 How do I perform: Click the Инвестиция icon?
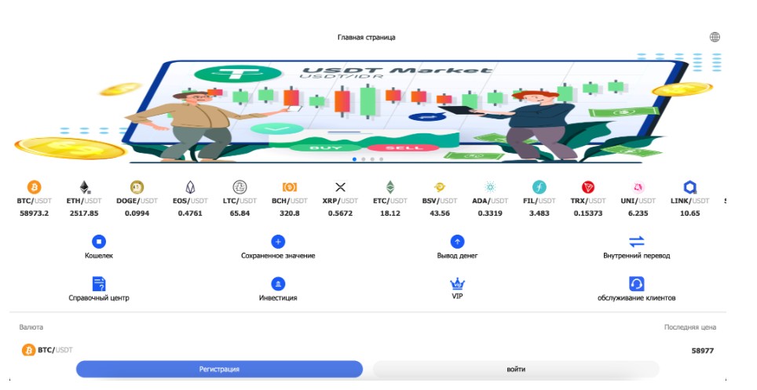[x=278, y=284]
